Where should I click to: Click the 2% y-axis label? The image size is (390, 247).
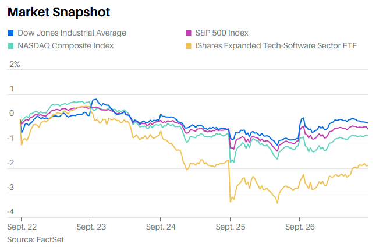pos(15,65)
